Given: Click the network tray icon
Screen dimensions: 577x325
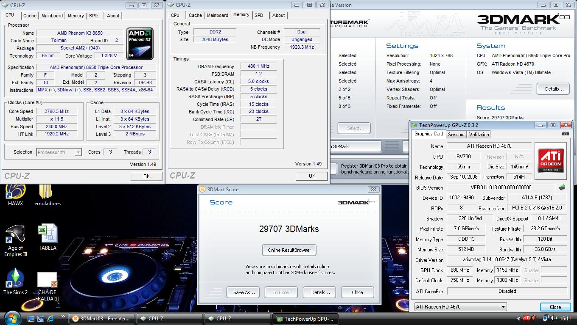Looking at the screenshot, I should [x=546, y=318].
